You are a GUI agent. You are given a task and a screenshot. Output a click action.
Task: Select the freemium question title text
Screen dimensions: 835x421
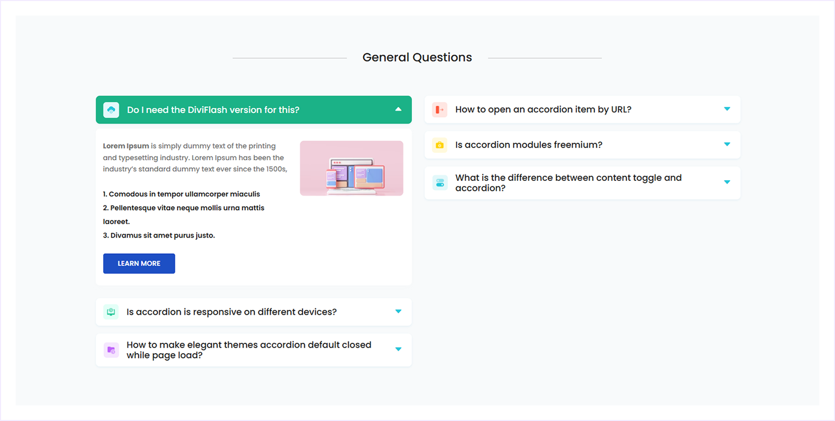[529, 145]
